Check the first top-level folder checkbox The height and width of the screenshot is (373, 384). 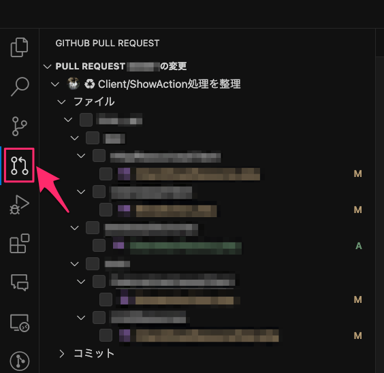point(86,120)
